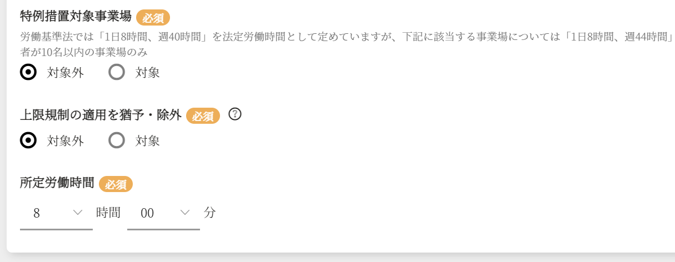Open the hours dropdown showing 8
The height and width of the screenshot is (262, 675).
tap(56, 213)
